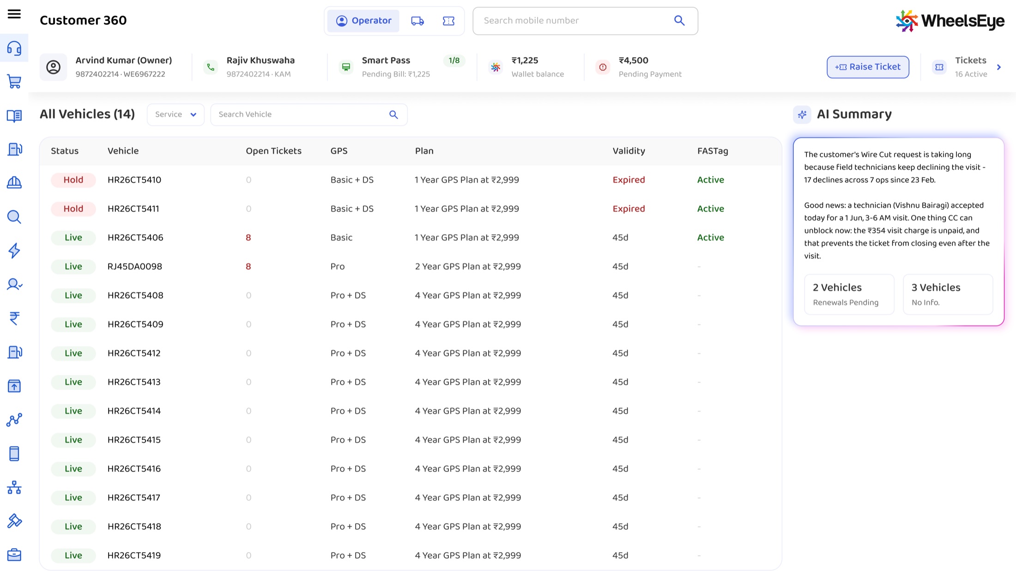1016x571 pixels.
Task: Open the upload box icon in sidebar
Action: pos(14,386)
